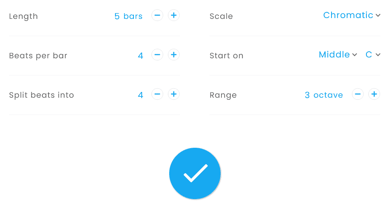Click the Range label

[223, 95]
